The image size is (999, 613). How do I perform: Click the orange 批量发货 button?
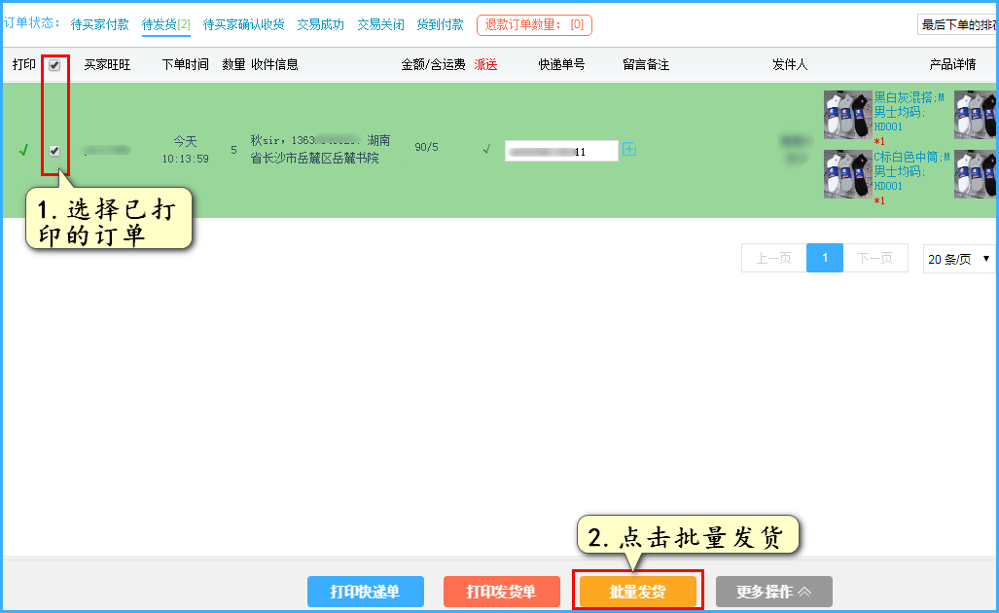tap(637, 592)
